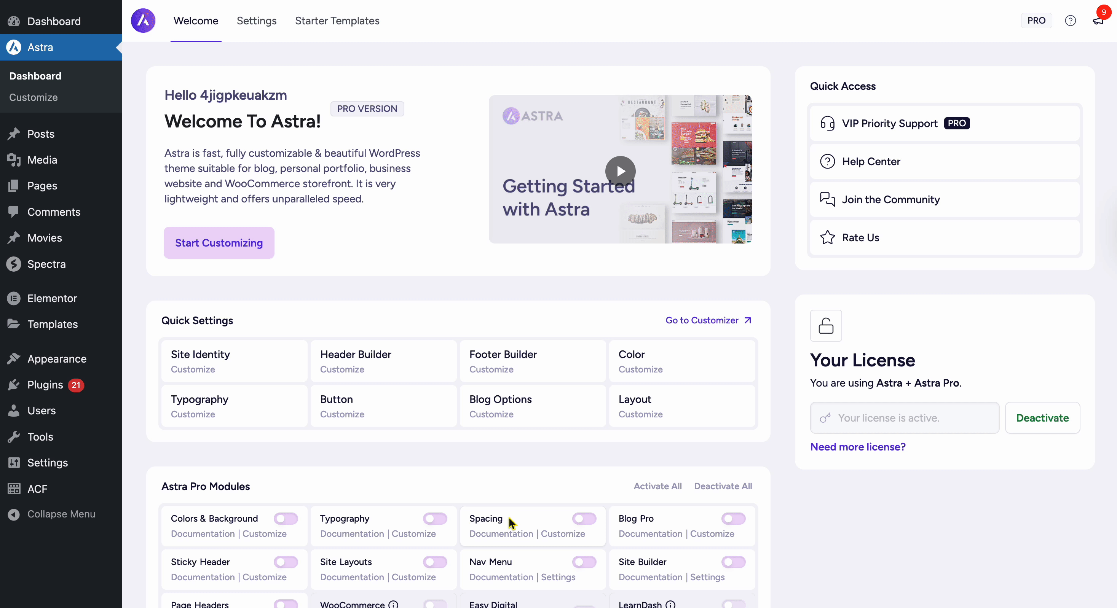The width and height of the screenshot is (1117, 608).
Task: Open the Settings tab in Astra header
Action: point(256,21)
